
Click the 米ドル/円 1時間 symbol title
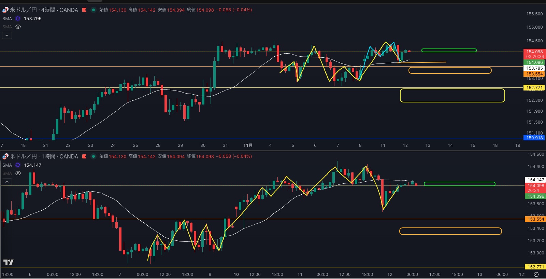click(44, 156)
